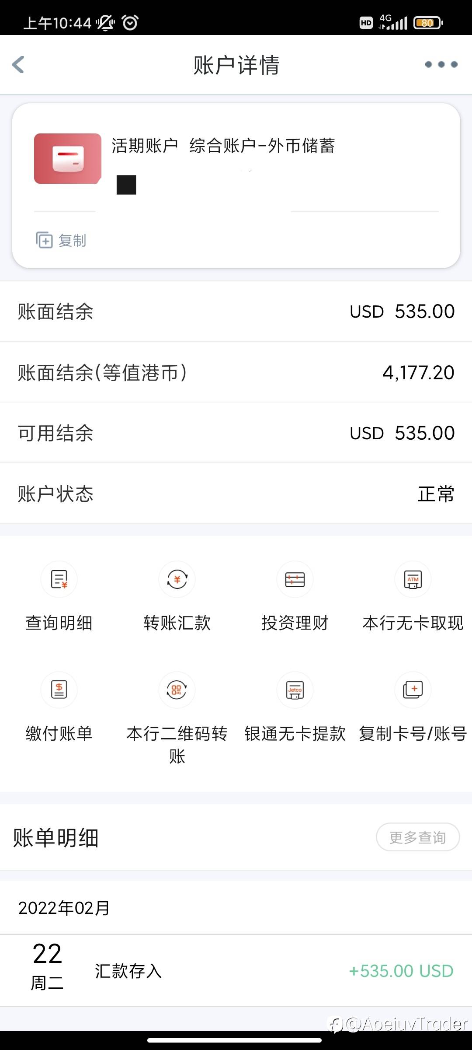The image size is (472, 1050).
Task: Tap the 账面结余 USD 535.00 row
Action: [x=236, y=311]
